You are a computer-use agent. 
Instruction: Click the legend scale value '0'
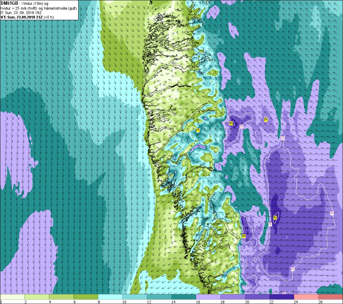coord(1,302)
